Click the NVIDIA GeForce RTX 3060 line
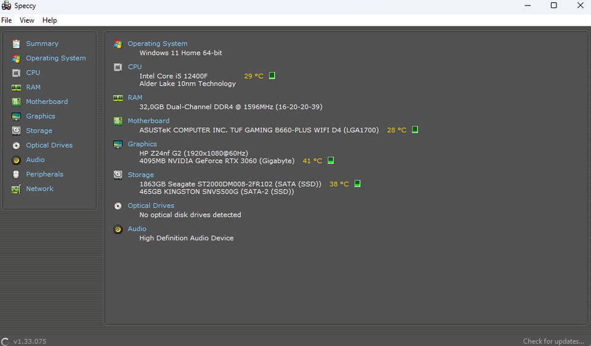 (x=217, y=161)
